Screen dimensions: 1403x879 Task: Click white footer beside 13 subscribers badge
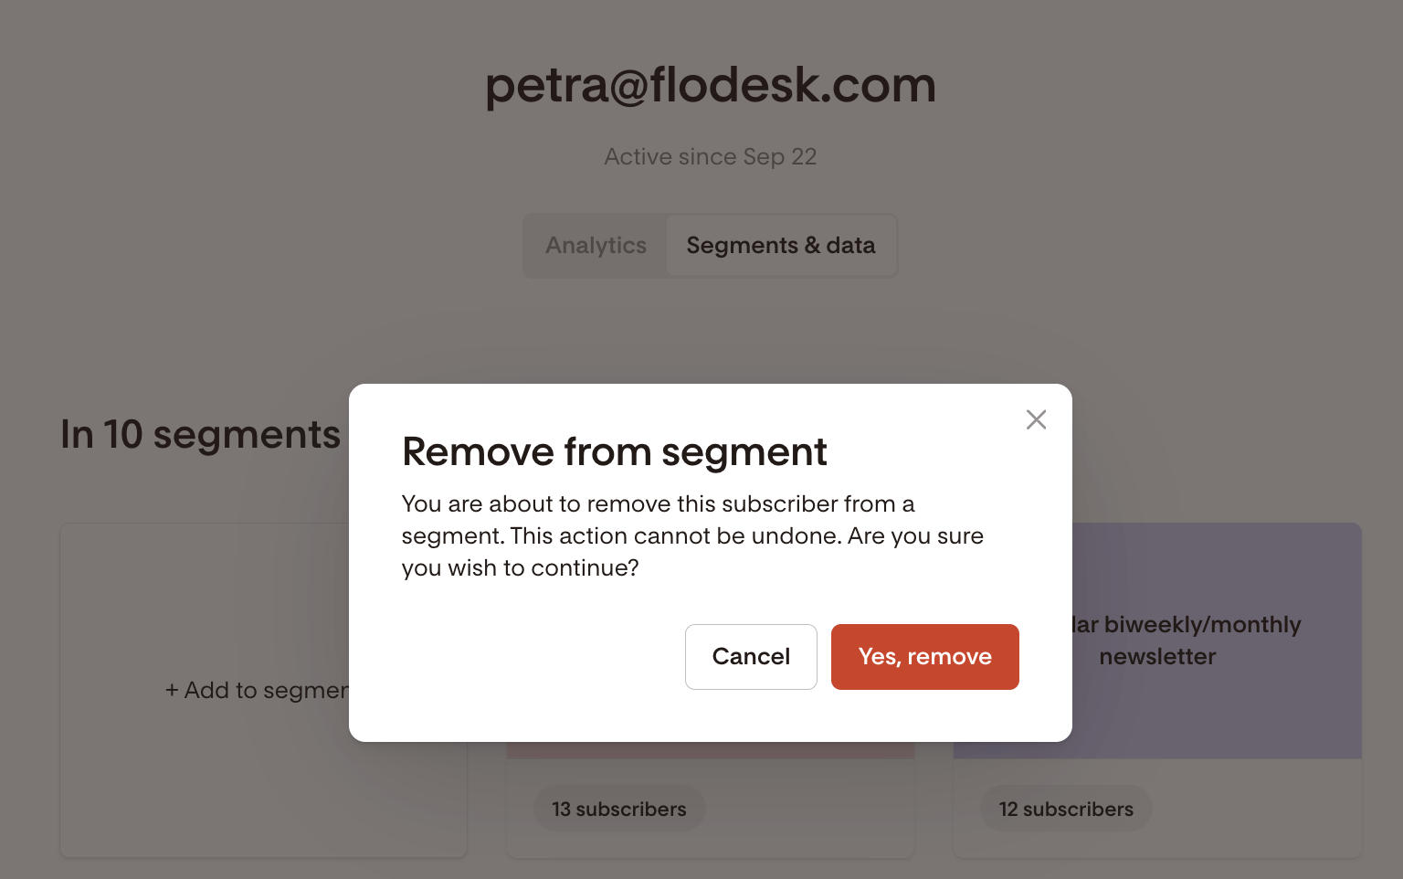[808, 809]
